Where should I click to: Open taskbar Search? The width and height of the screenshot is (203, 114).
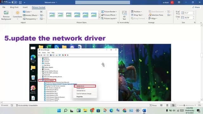66,111
